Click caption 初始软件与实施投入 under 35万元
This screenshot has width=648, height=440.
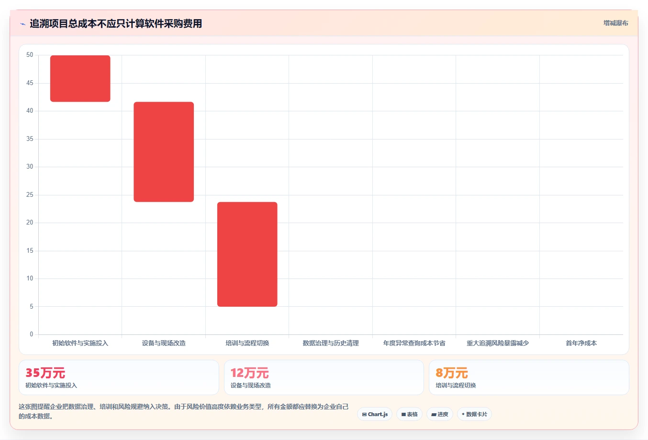point(51,386)
